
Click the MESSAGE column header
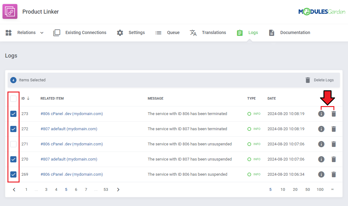pos(155,98)
